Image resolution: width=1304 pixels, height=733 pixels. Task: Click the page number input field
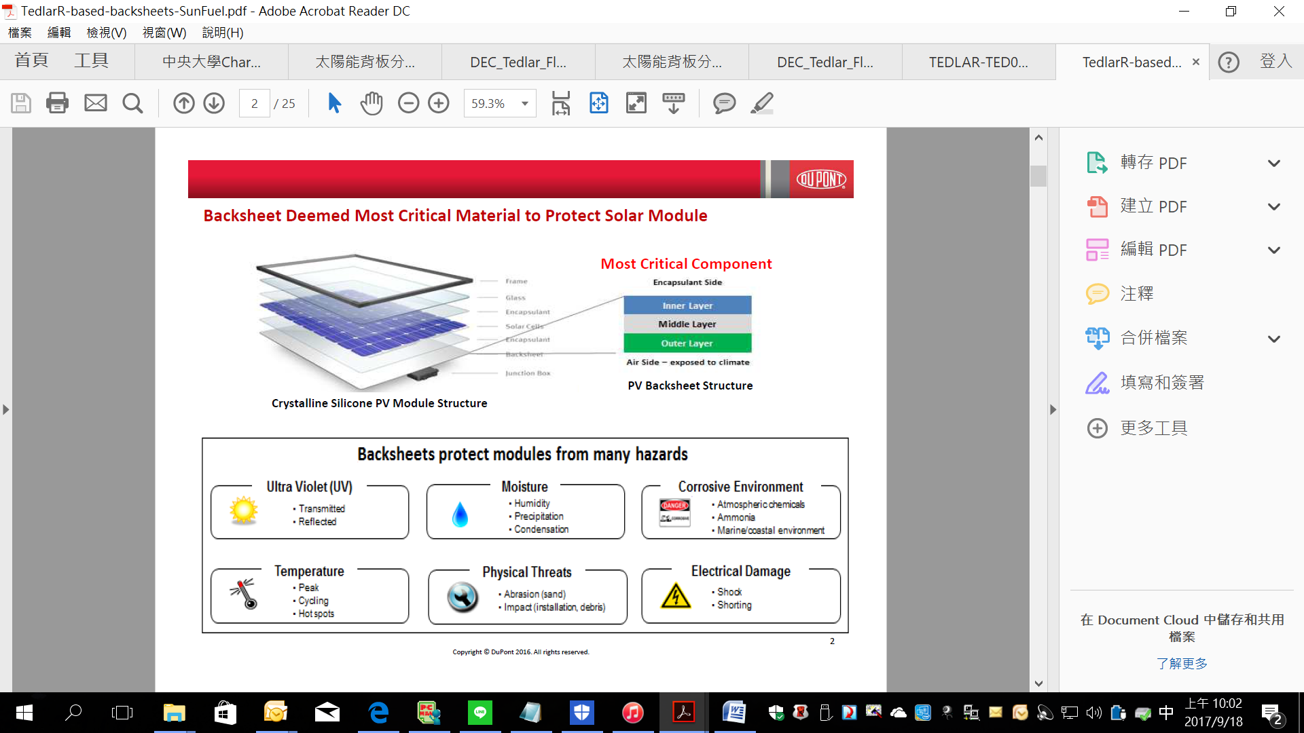click(255, 103)
